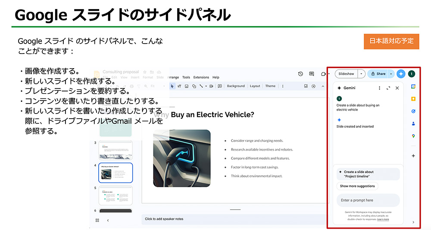Image resolution: width=431 pixels, height=230 pixels.
Task: Open the Tools menu
Action: pos(186,77)
